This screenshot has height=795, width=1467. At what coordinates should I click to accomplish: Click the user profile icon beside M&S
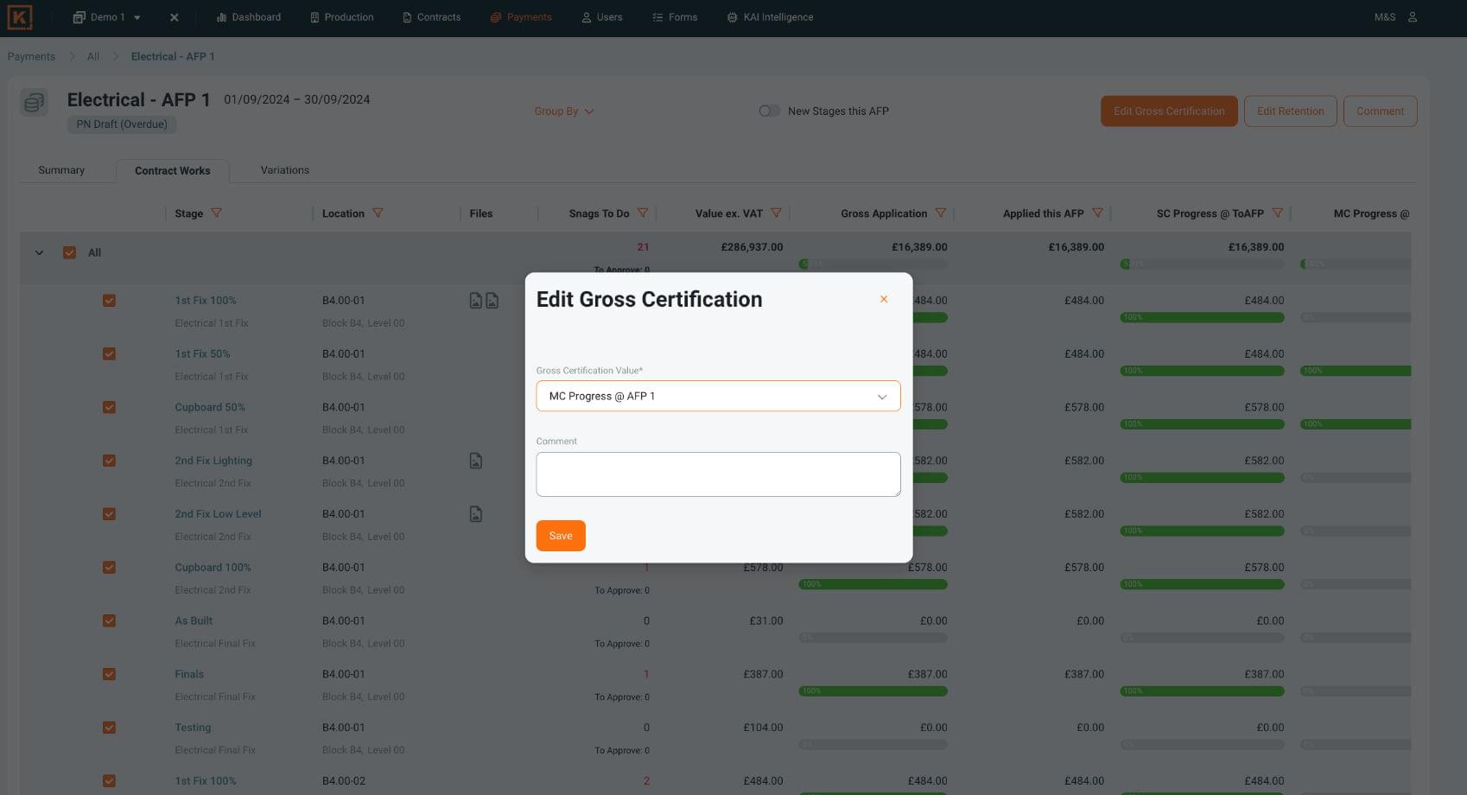tap(1413, 17)
